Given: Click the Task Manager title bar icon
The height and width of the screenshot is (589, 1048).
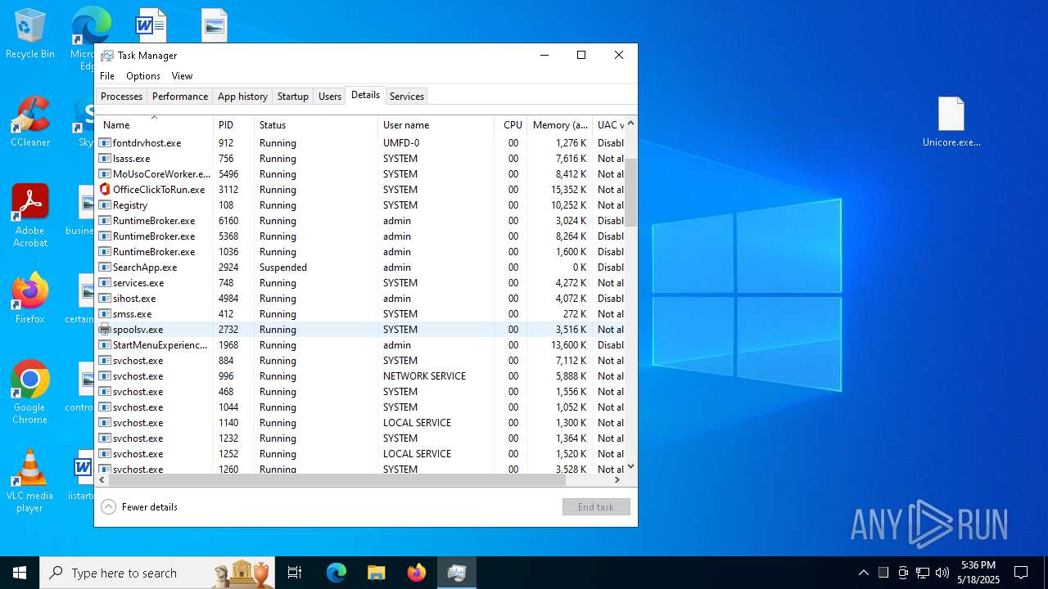Looking at the screenshot, I should tap(107, 56).
